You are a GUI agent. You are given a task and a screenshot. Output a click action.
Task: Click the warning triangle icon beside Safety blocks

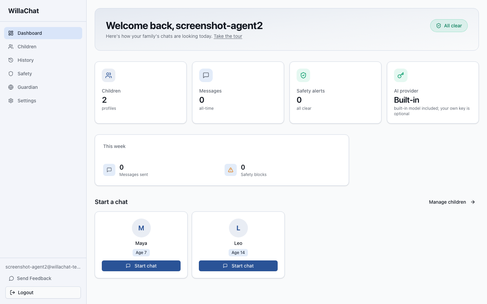[x=231, y=170]
